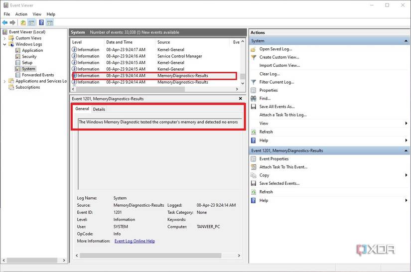
Task: Click the Attach Task To This Event icon
Action: [254, 167]
